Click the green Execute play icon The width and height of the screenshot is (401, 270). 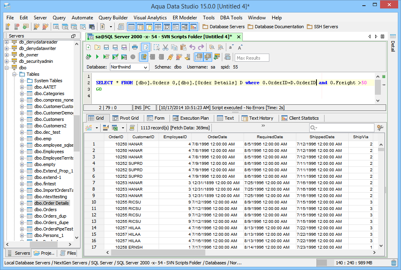click(97, 57)
